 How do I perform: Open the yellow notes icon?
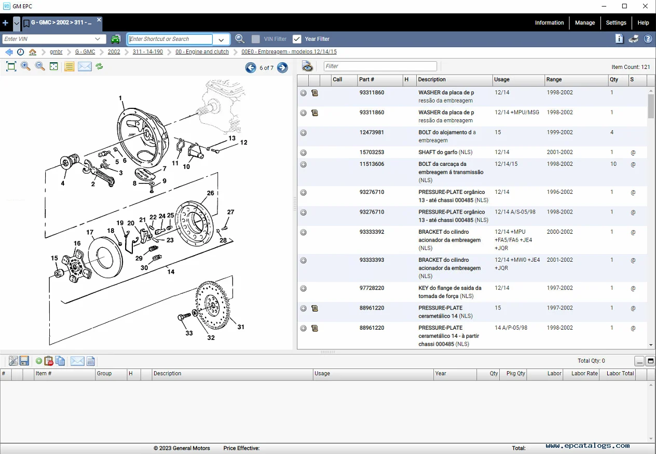coord(69,66)
